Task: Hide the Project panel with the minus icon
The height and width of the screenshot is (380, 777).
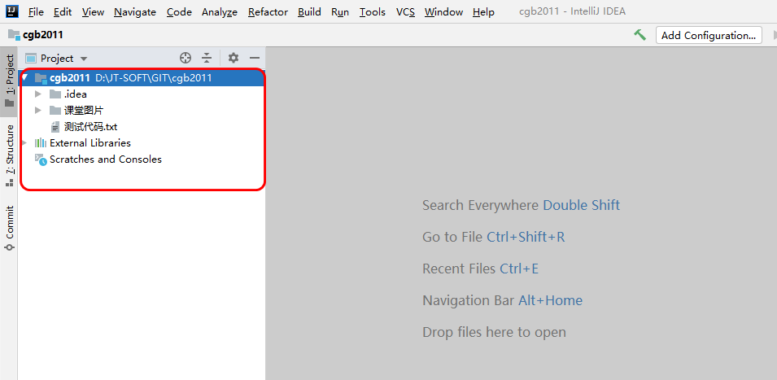Action: pyautogui.click(x=255, y=58)
